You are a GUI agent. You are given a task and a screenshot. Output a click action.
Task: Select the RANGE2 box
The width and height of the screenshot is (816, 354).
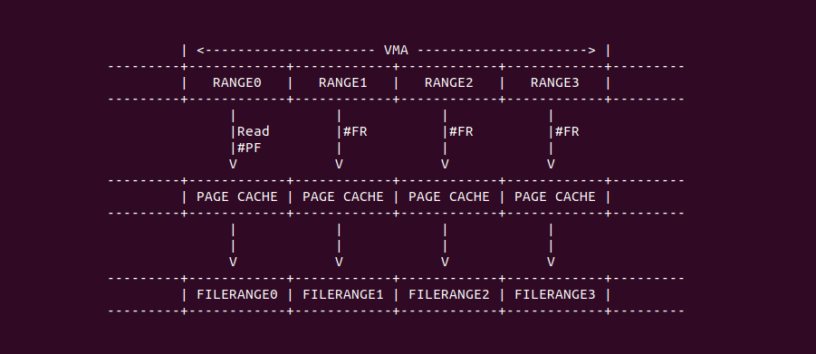pyautogui.click(x=448, y=82)
